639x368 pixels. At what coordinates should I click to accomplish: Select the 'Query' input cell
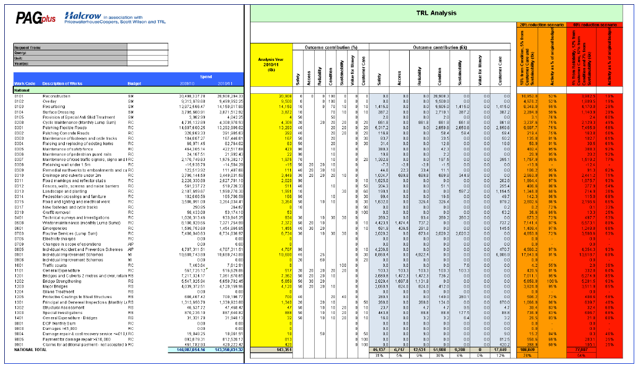[146, 53]
